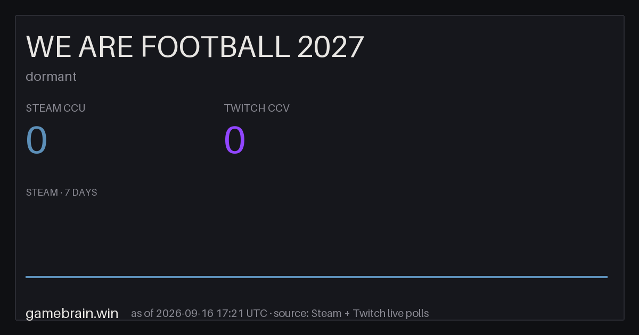This screenshot has height=335, width=639.
Task: Select the dormant status label
Action: pos(51,77)
